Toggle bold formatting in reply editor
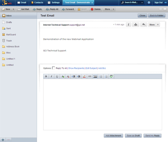 click(46, 76)
